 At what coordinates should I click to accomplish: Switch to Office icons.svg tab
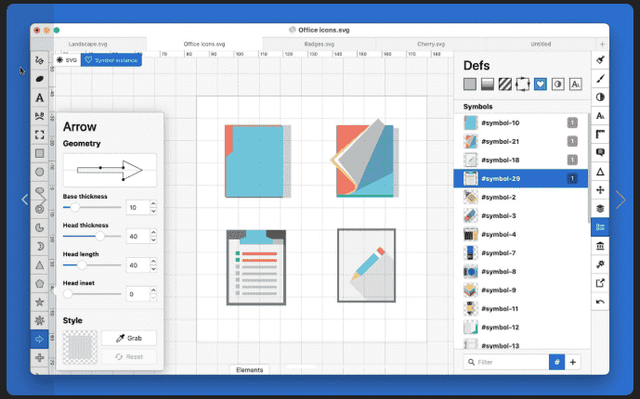click(x=204, y=44)
